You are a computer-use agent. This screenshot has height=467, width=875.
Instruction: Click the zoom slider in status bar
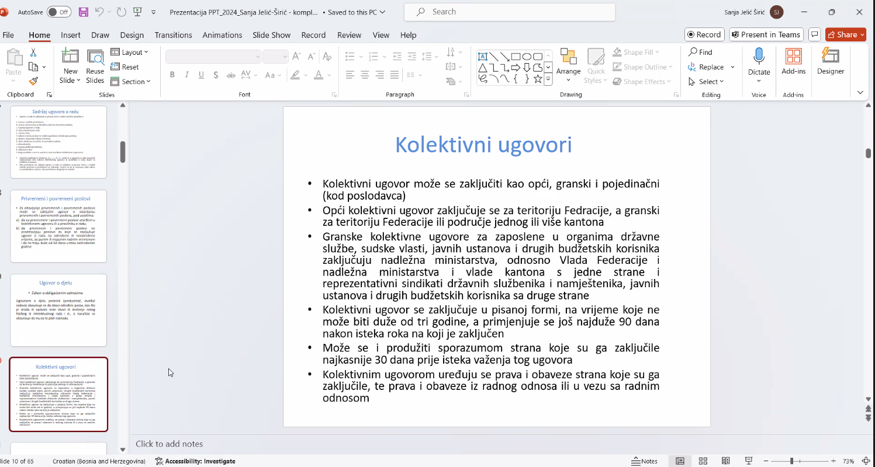pos(791,461)
